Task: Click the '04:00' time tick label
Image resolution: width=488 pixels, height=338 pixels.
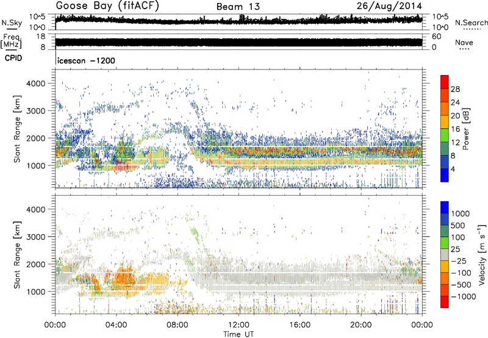Action: (x=117, y=325)
